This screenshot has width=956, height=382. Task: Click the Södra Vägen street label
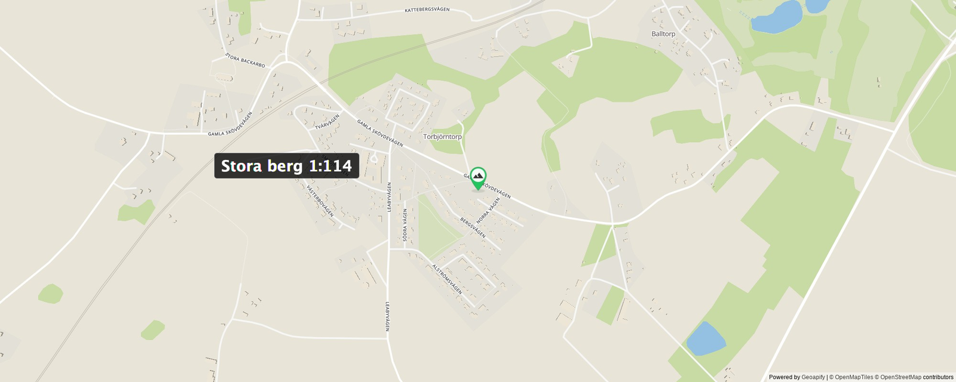tap(405, 225)
